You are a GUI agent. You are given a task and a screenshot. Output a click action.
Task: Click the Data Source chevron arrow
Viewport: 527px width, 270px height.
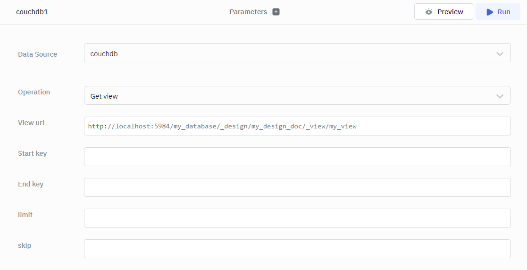point(500,54)
